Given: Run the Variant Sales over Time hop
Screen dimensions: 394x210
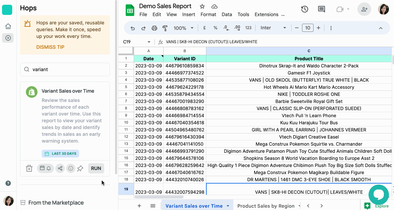Looking at the screenshot, I should click(x=96, y=168).
